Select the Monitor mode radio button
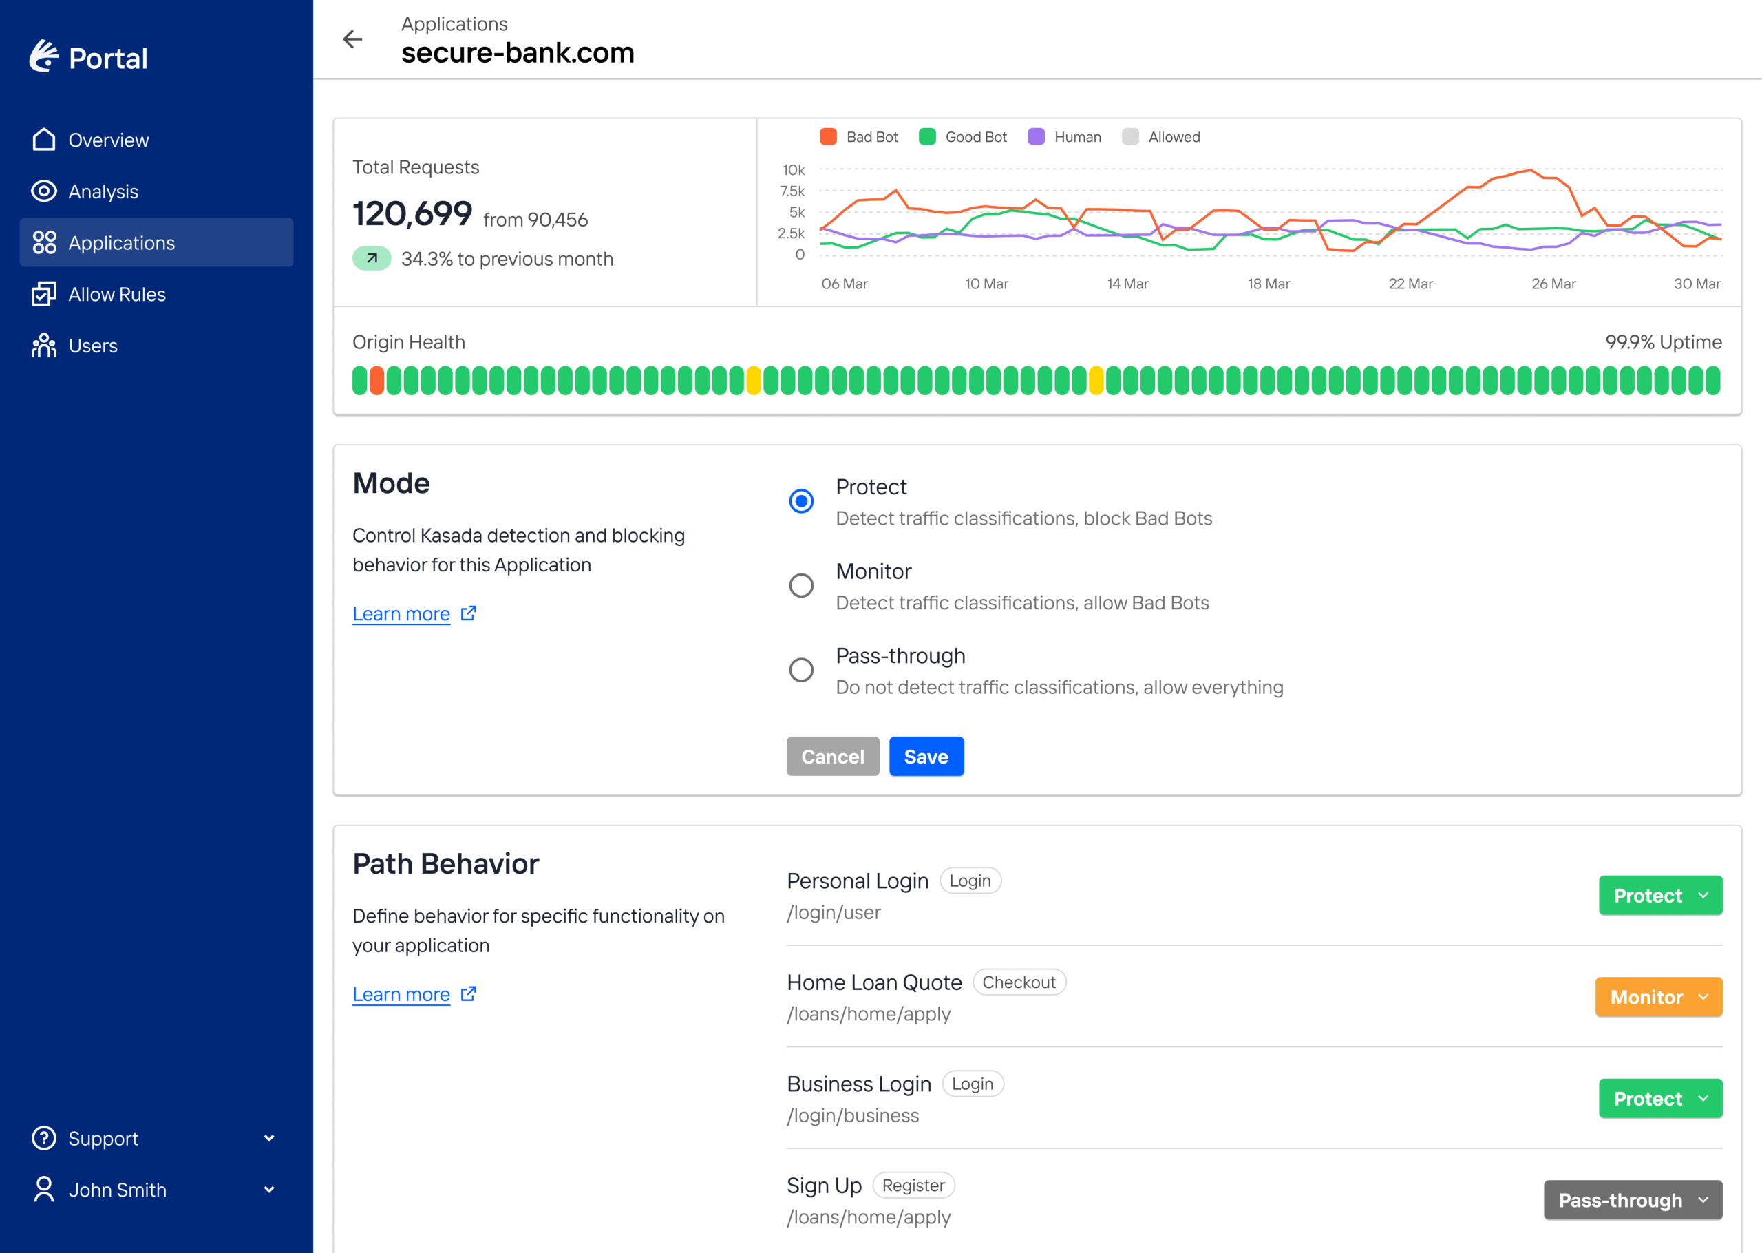 (x=801, y=586)
